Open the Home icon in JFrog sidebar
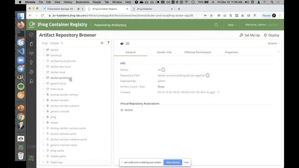This screenshot has width=299, height=168. pyautogui.click(x=31, y=35)
